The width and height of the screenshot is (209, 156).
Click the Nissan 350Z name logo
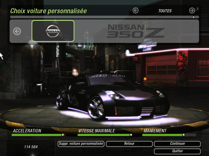pos(136,31)
